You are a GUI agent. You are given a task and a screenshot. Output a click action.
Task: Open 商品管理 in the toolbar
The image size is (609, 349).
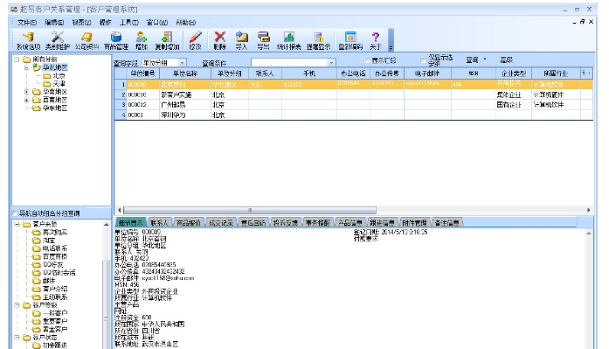(x=115, y=40)
